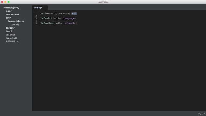
Task: Close the Light Table window
Action: (2, 2)
